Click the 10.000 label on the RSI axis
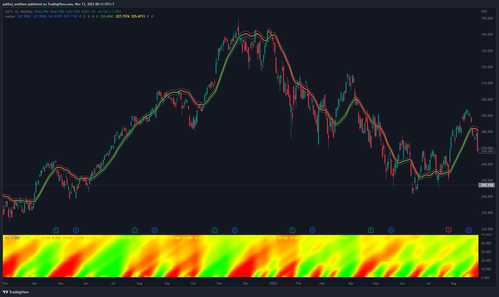 click(486, 269)
